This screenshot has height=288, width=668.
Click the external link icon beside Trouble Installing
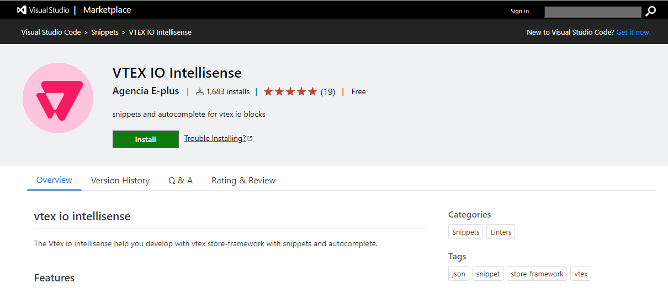[x=250, y=138]
